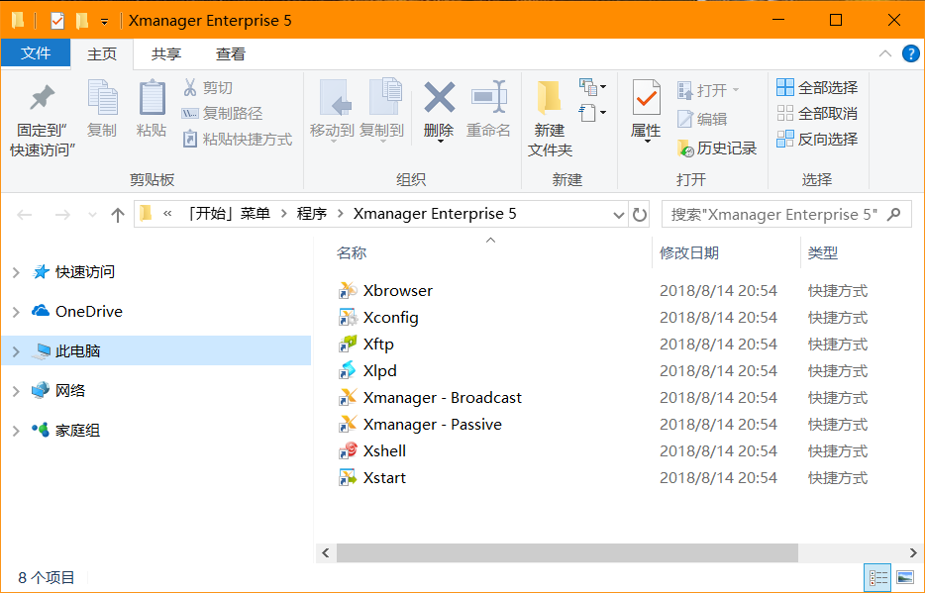
Task: Click the Copy (复制) ribbon icon
Action: tap(102, 97)
